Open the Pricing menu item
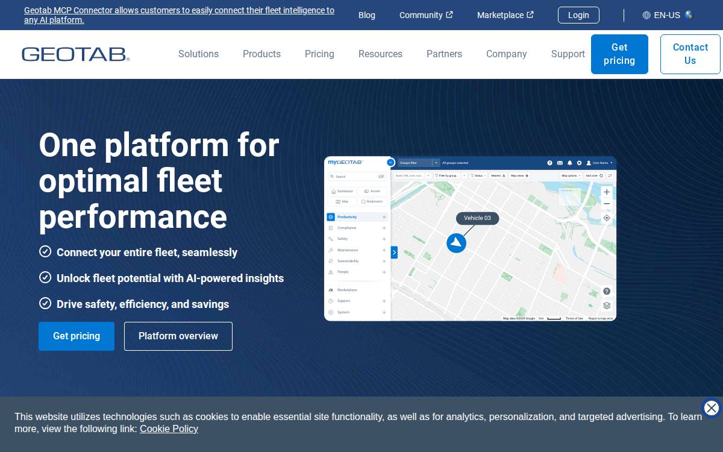This screenshot has height=452, width=723. pos(319,54)
